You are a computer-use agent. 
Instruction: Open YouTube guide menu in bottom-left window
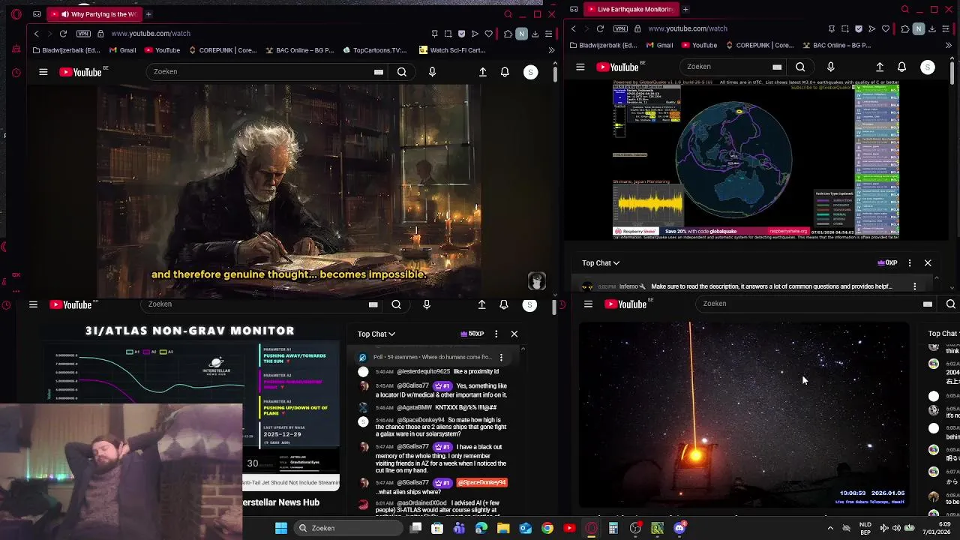pos(33,304)
